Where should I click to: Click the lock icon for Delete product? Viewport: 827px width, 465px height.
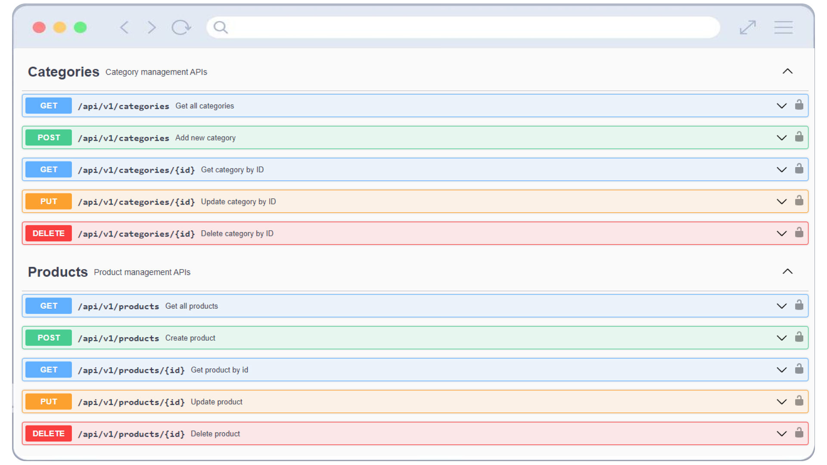tap(799, 432)
